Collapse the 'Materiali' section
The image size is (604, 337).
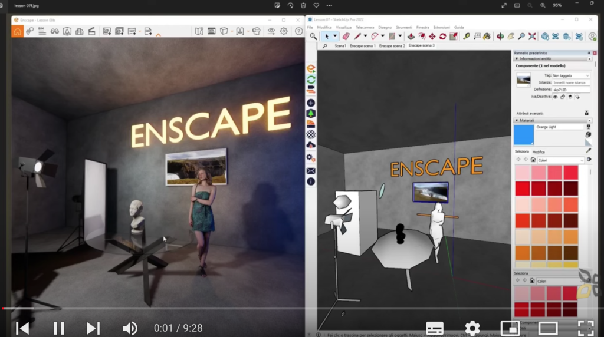(x=517, y=120)
